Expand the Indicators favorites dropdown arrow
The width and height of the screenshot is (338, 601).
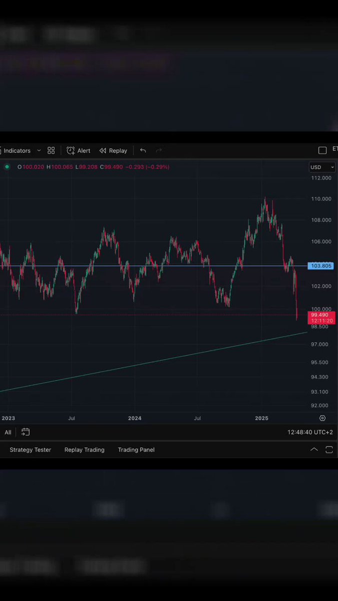[39, 151]
